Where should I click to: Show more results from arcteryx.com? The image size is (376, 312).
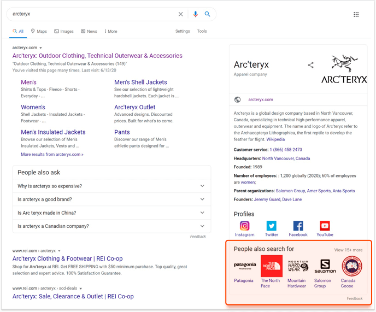pos(52,155)
